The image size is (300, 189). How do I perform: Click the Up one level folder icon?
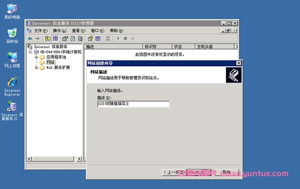coord(48,38)
